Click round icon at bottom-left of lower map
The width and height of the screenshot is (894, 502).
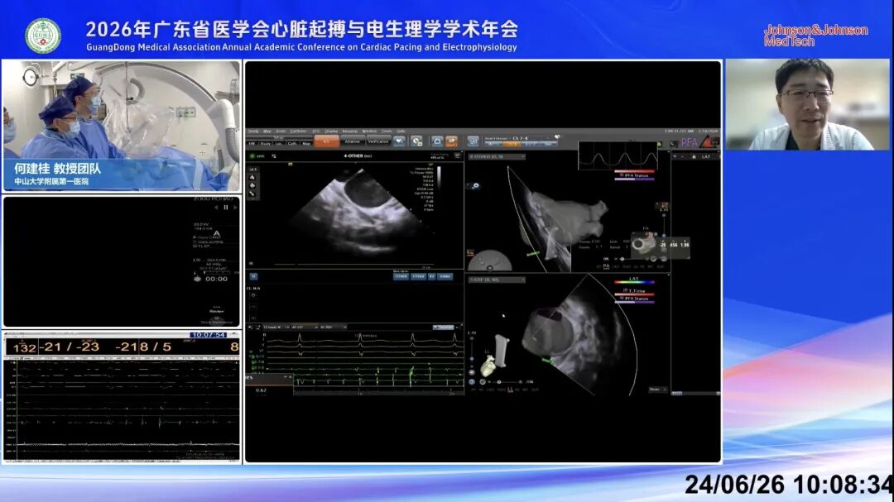click(472, 382)
